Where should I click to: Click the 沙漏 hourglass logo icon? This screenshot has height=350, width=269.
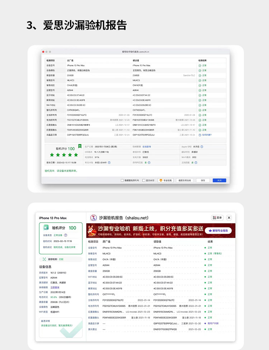point(93,218)
